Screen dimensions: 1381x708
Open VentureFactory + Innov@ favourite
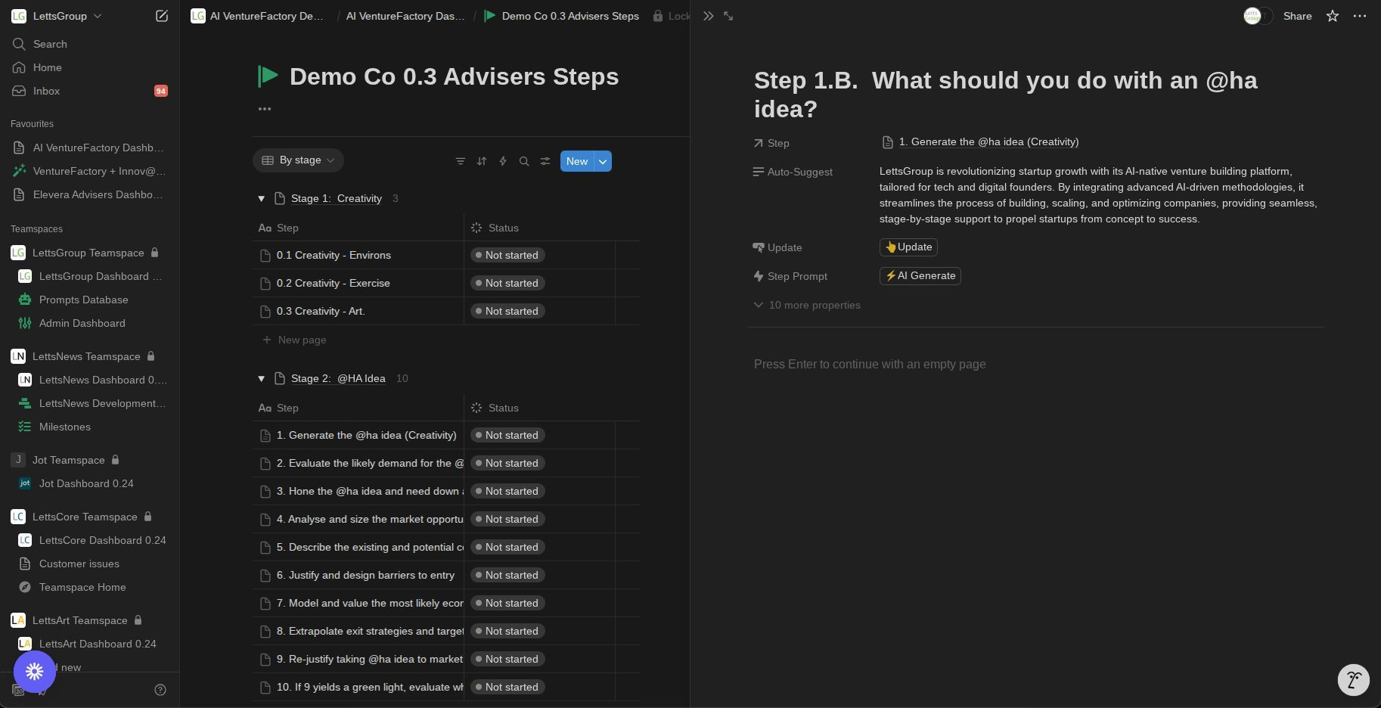tap(90, 171)
